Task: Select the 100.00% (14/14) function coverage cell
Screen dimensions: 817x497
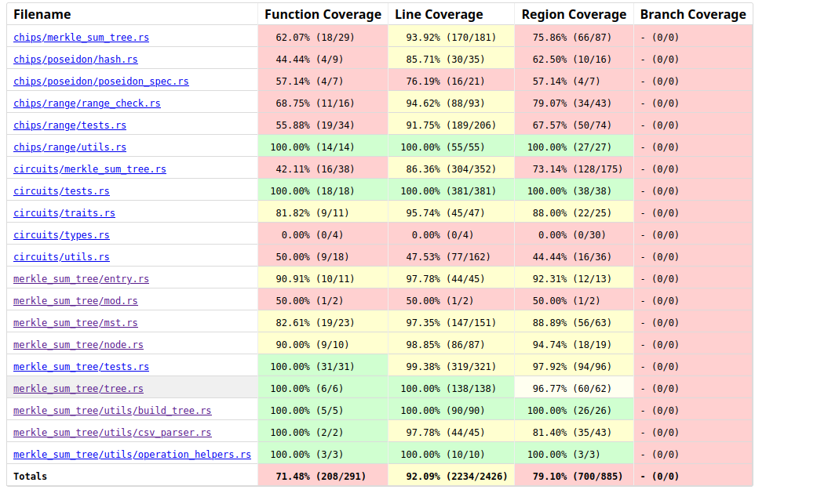Action: click(323, 147)
